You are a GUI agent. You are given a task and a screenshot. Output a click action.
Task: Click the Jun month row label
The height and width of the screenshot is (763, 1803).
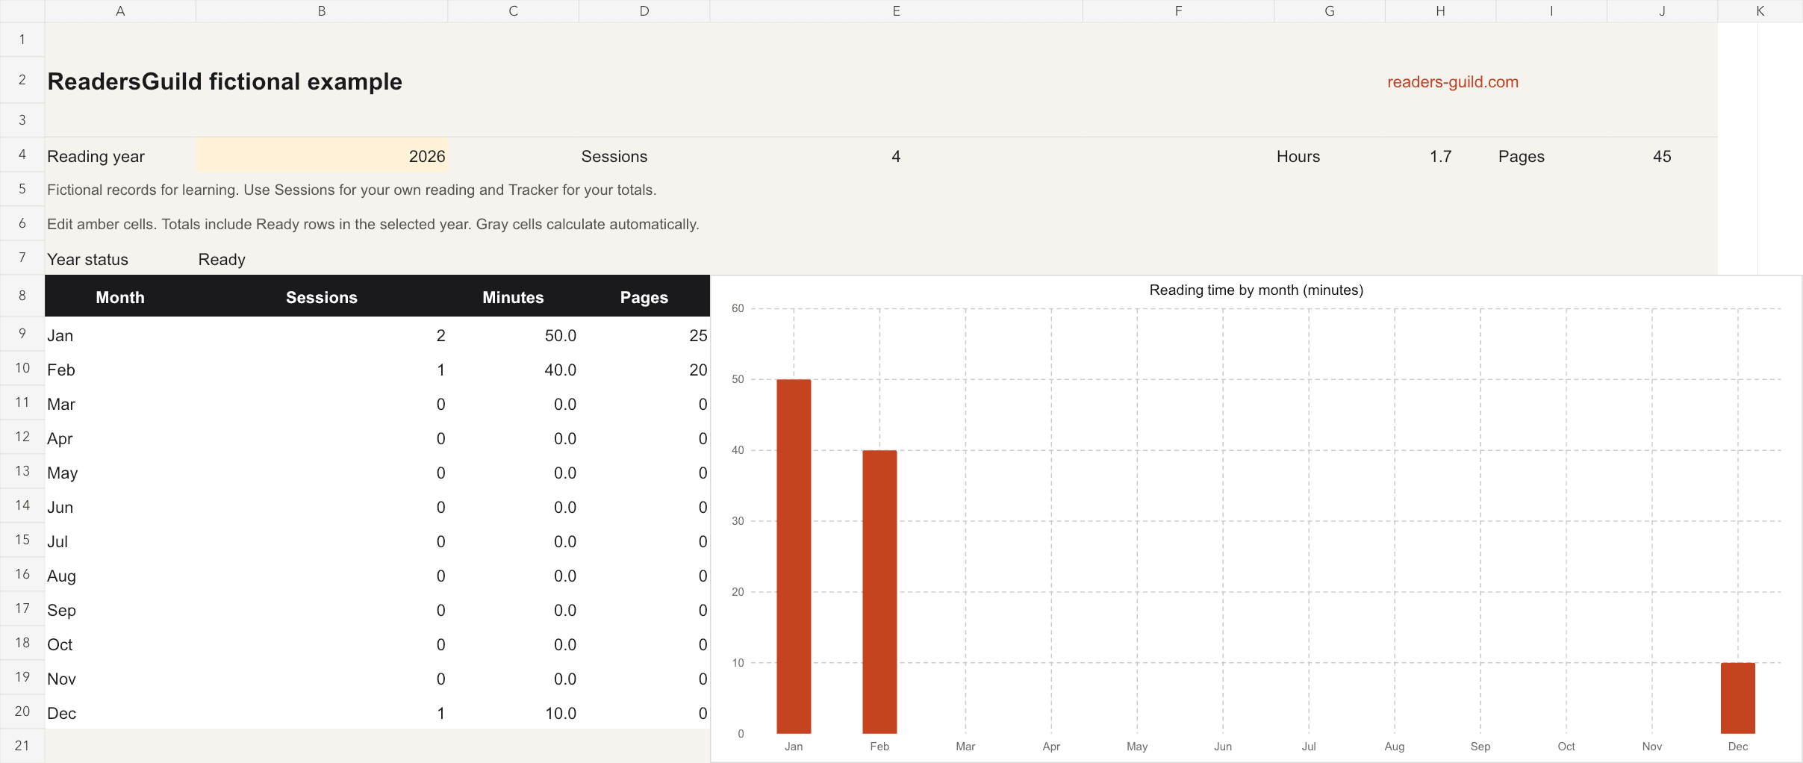60,508
